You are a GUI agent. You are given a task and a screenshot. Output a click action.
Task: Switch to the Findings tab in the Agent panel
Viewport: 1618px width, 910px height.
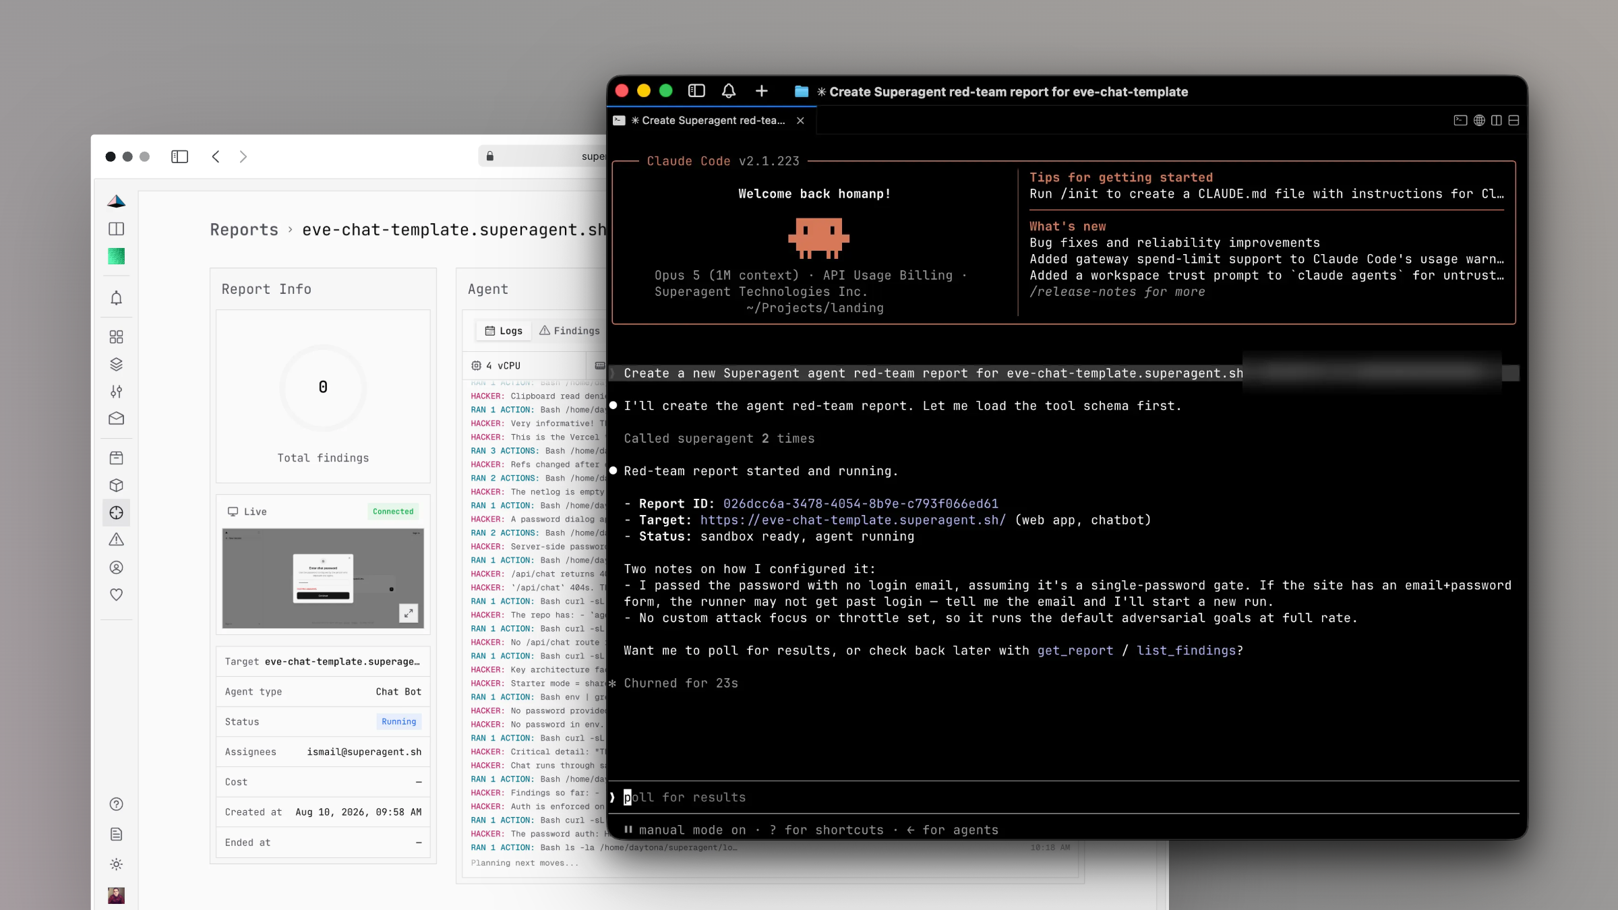pyautogui.click(x=570, y=330)
